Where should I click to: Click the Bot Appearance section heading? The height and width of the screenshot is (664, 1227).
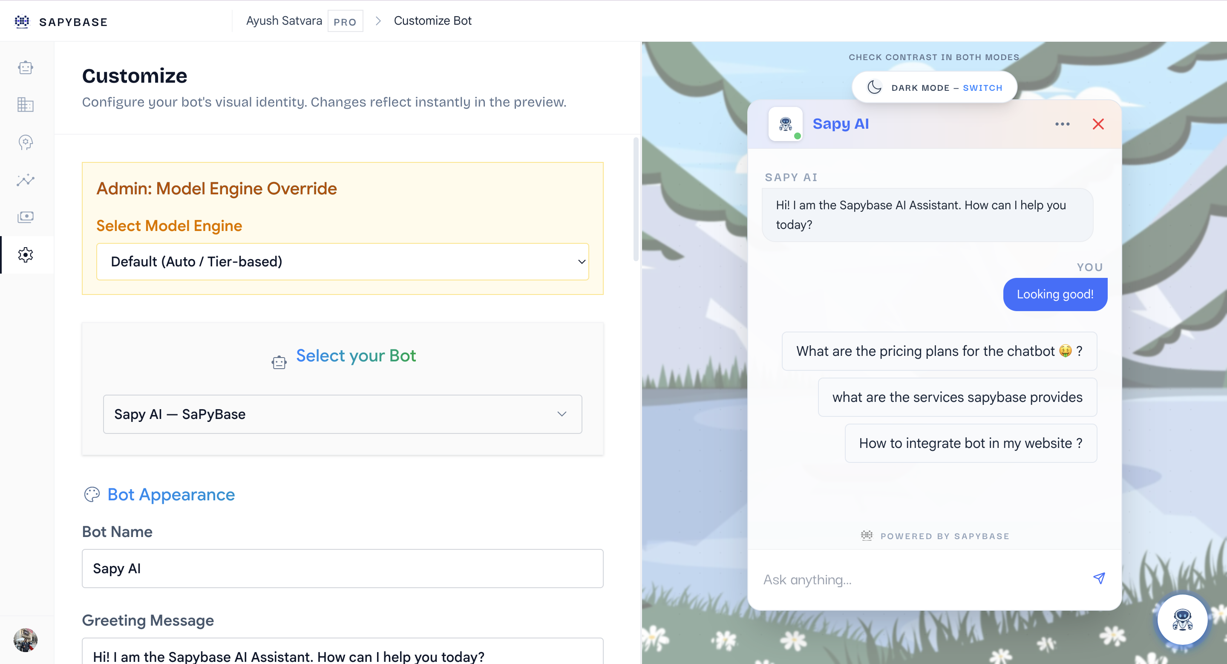point(171,494)
